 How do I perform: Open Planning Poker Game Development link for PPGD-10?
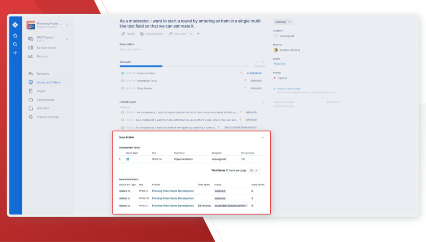point(173,198)
